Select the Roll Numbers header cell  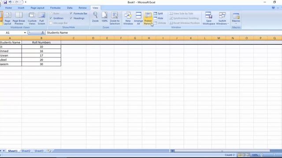41,43
